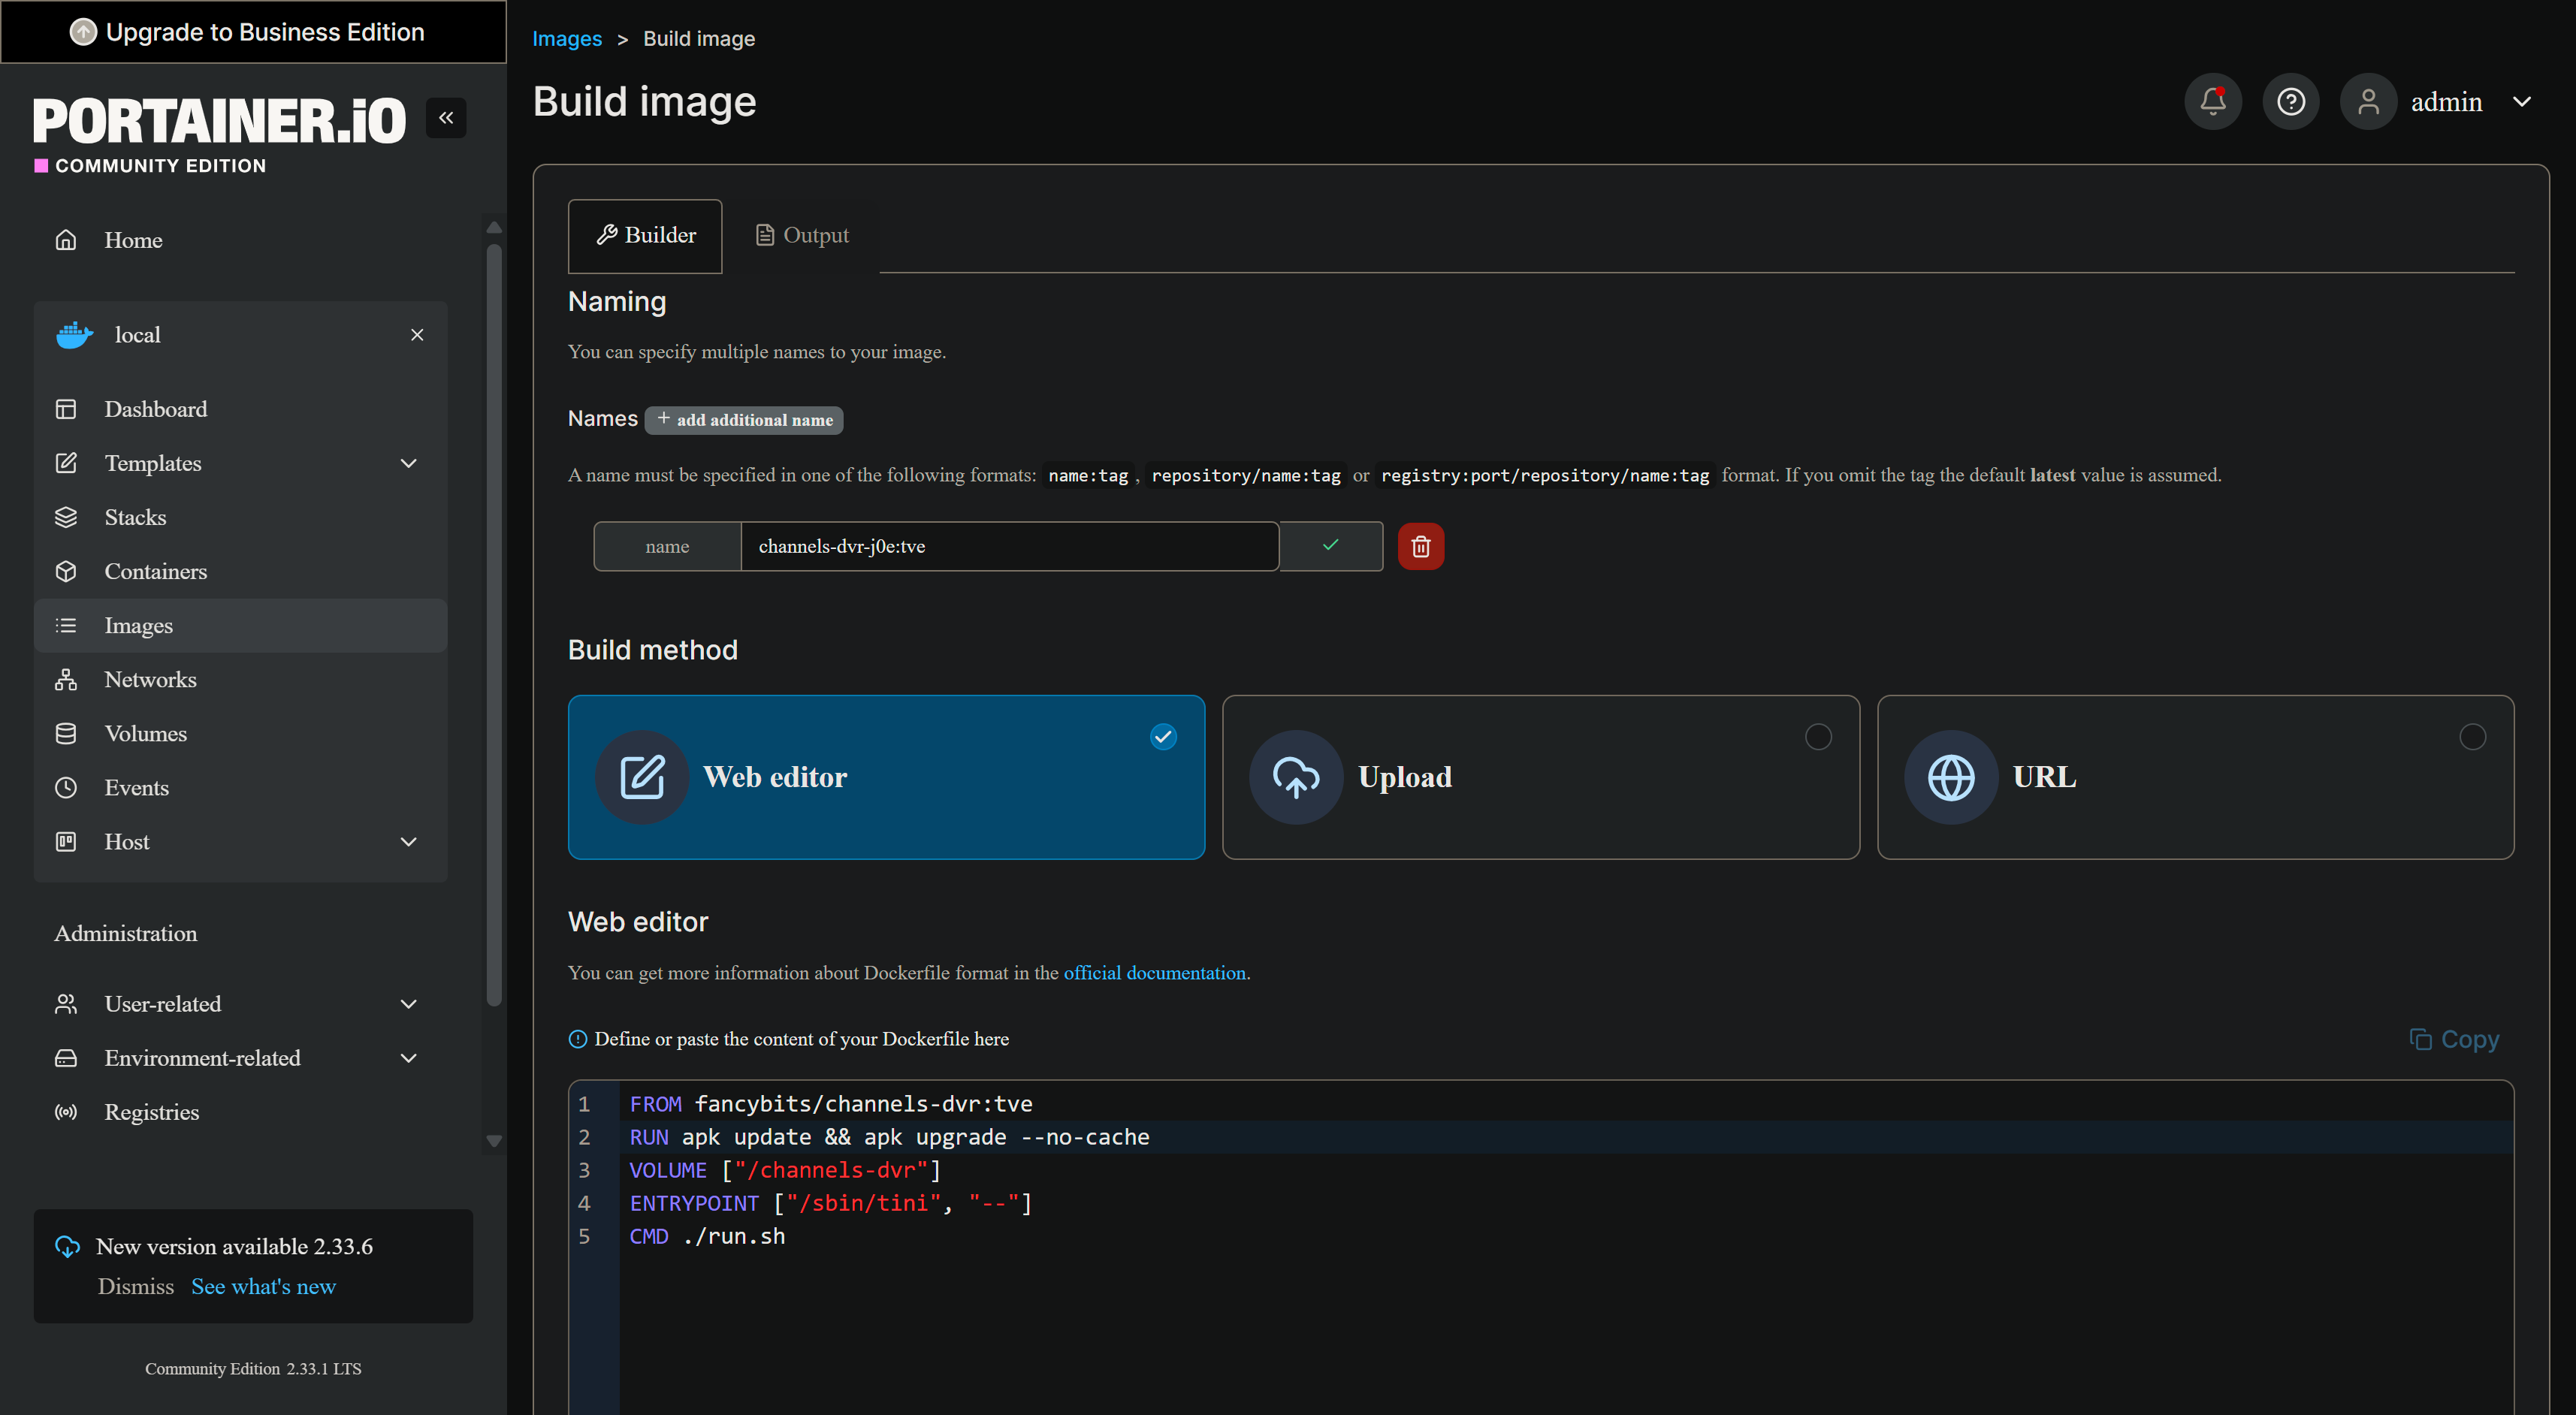The image size is (2576, 1415).
Task: Delete the image name with trash icon
Action: (x=1420, y=546)
